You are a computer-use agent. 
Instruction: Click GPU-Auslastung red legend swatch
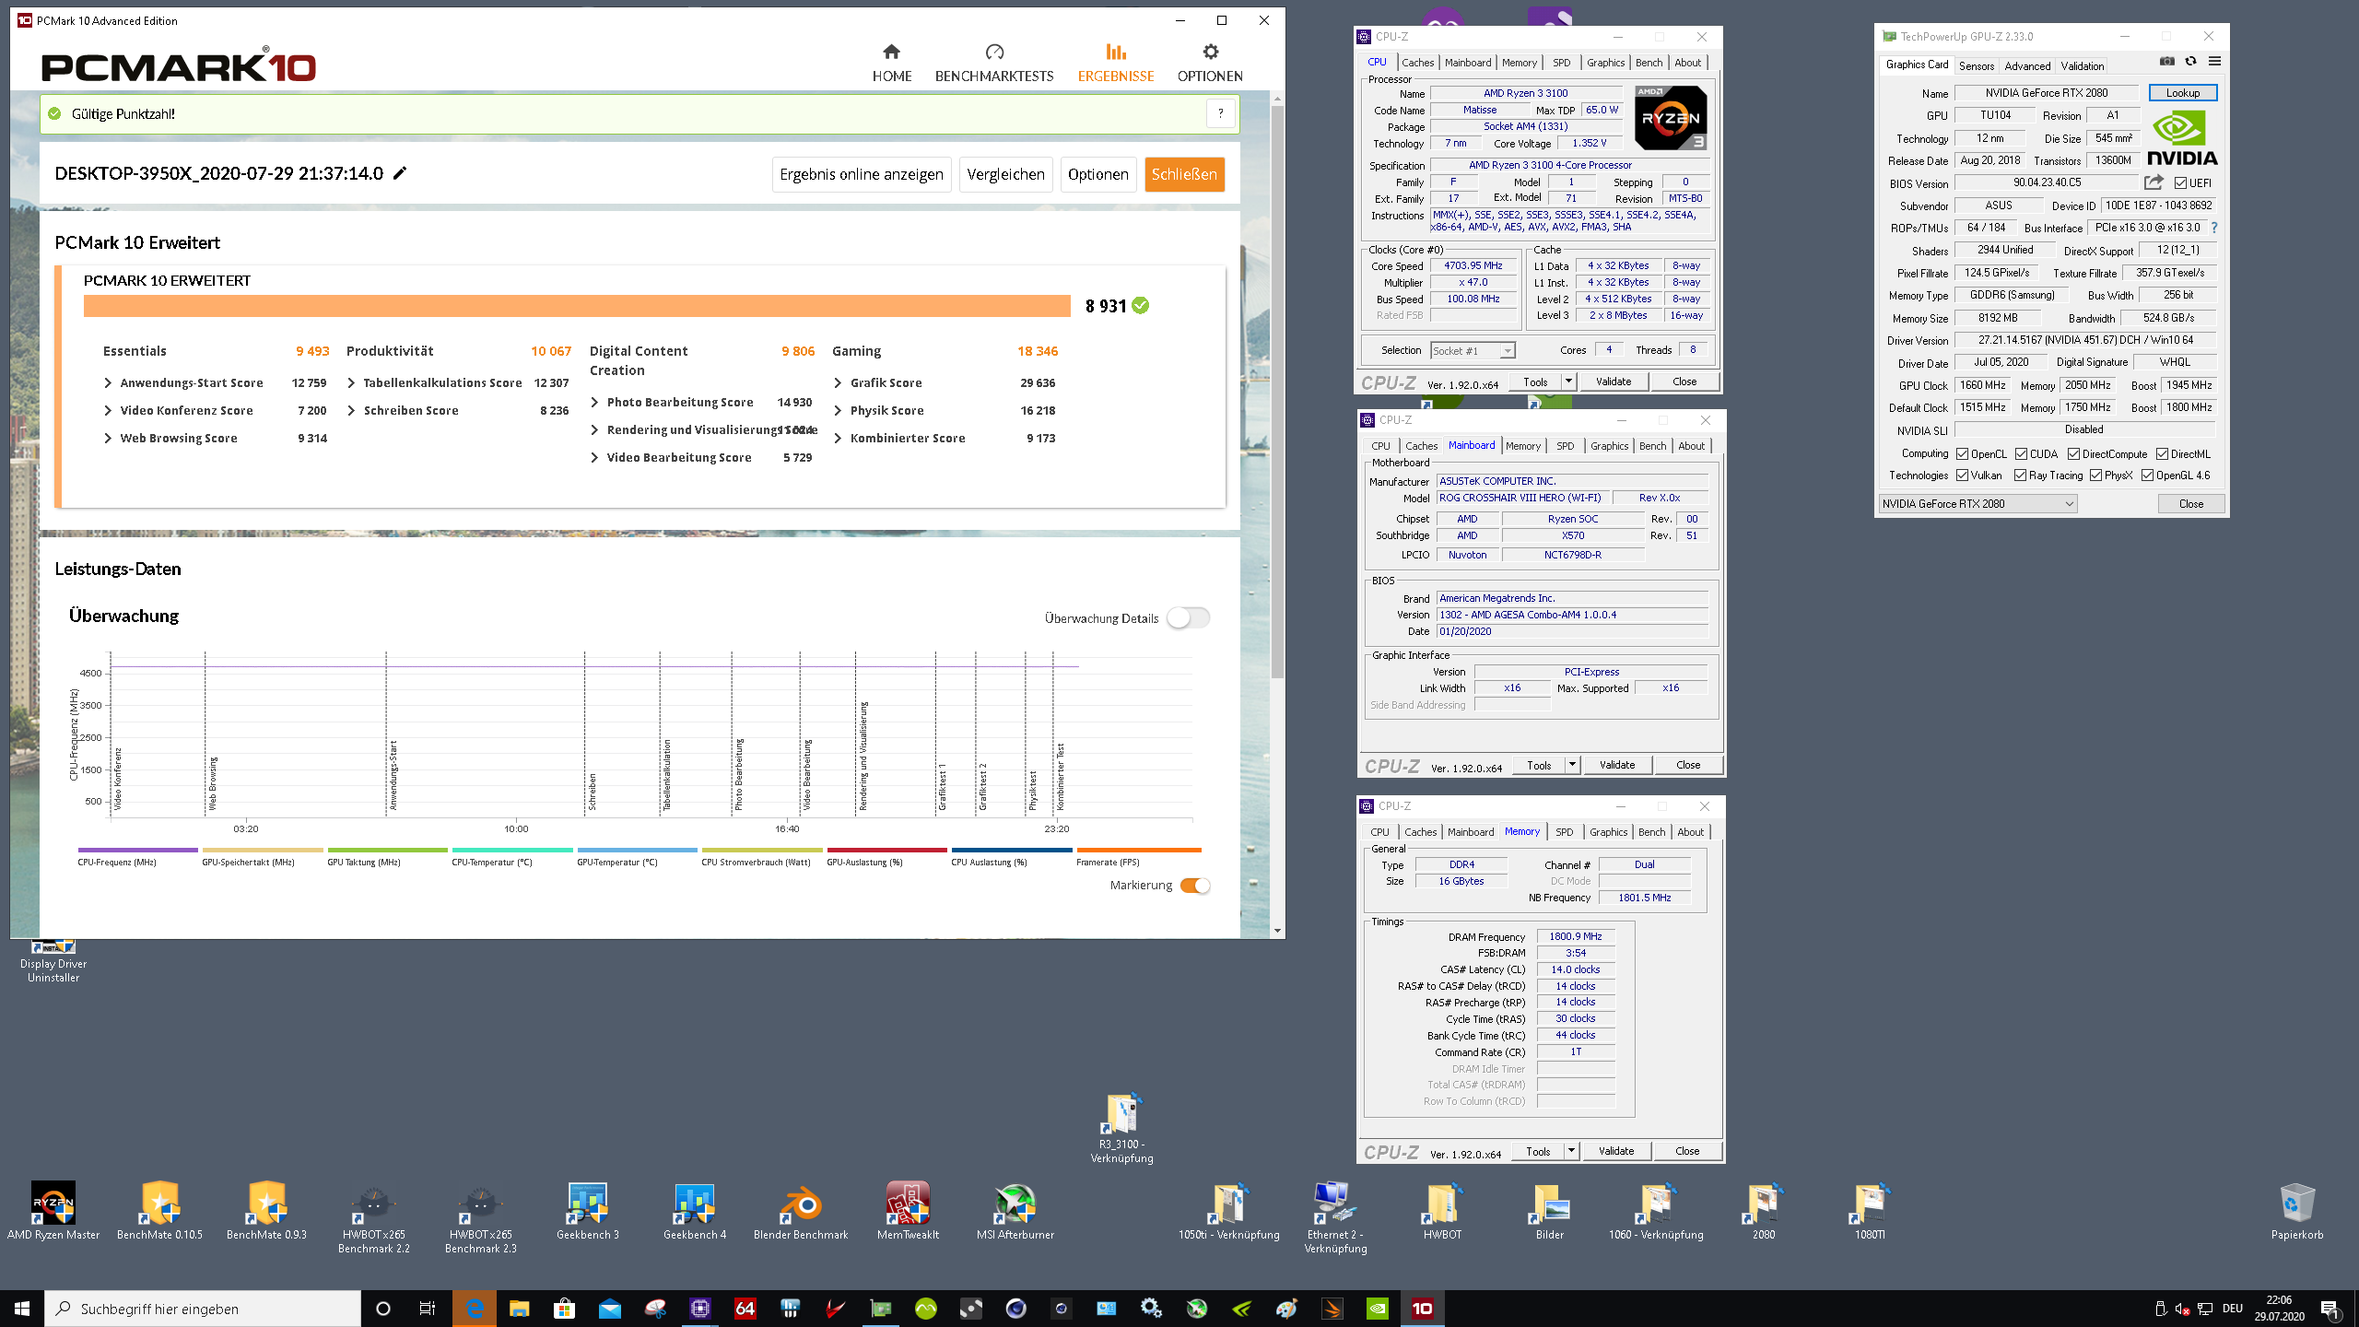pos(886,850)
